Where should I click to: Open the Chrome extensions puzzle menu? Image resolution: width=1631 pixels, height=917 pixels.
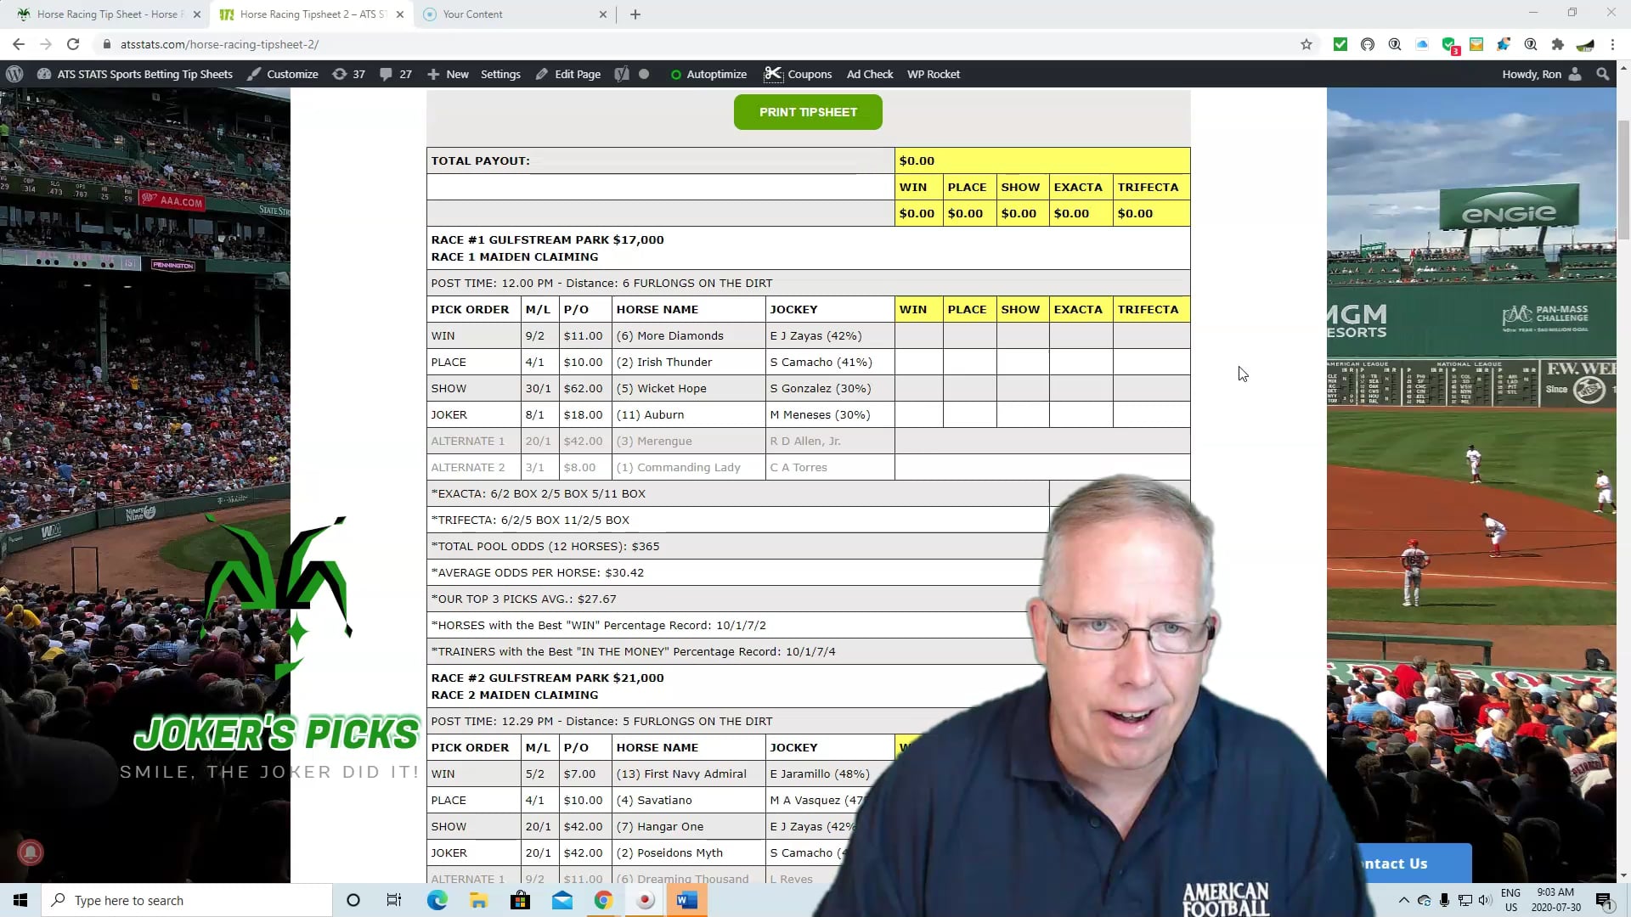click(1557, 44)
